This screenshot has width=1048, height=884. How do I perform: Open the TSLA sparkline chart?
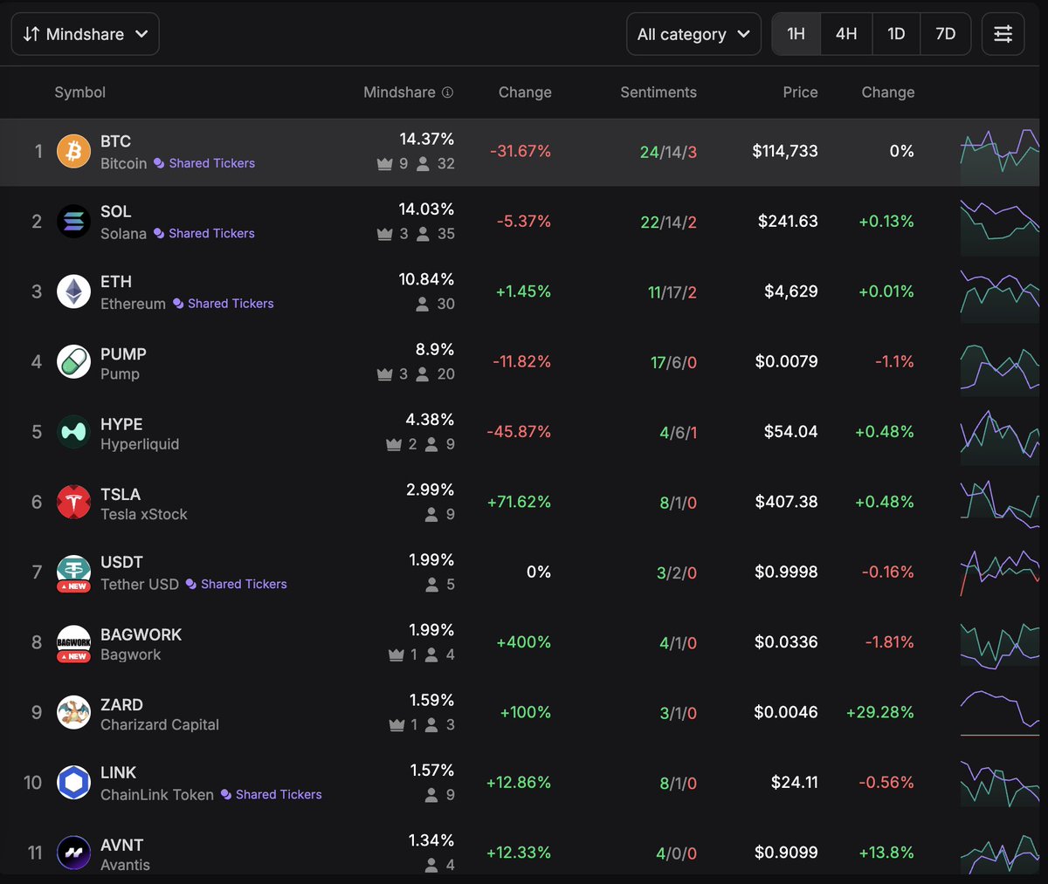coord(1000,504)
